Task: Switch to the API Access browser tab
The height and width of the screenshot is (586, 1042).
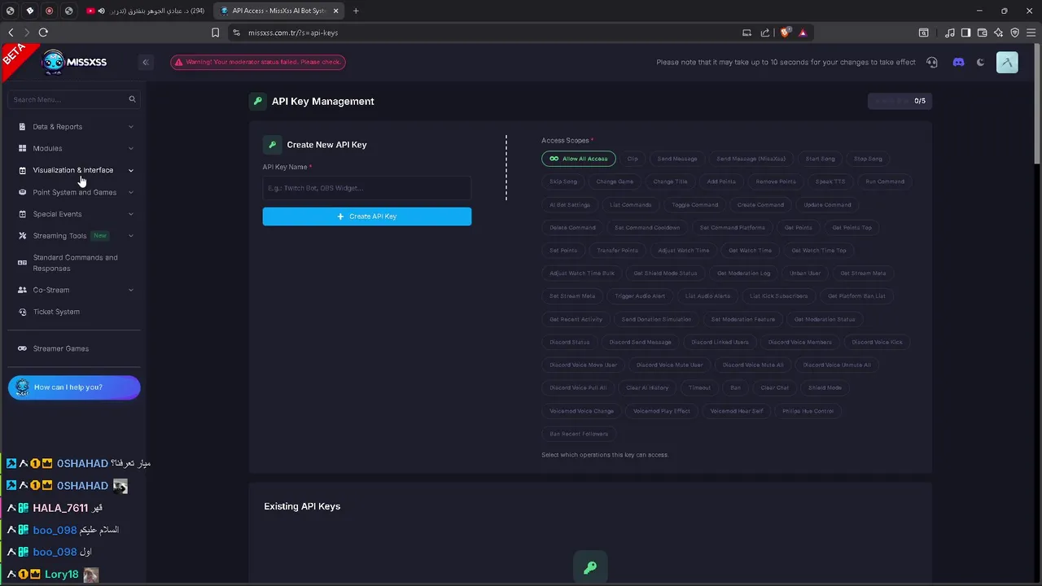Action: coord(280,11)
